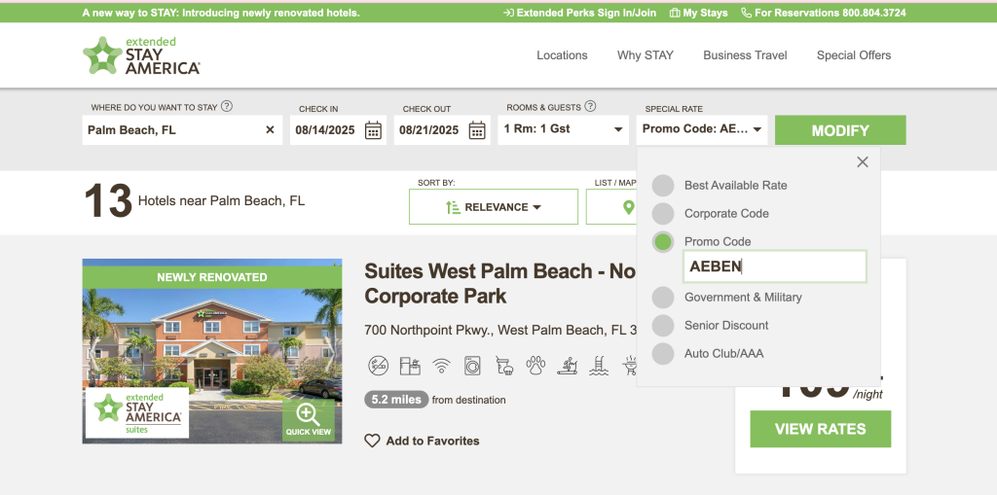Click the barbecue grill amenity icon
This screenshot has height=495, width=997.
[630, 366]
